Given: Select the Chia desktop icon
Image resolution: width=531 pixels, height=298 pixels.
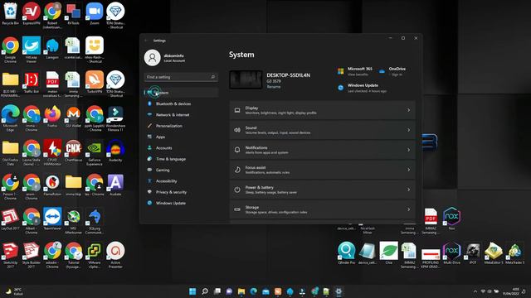Looking at the screenshot, I should 388,253.
